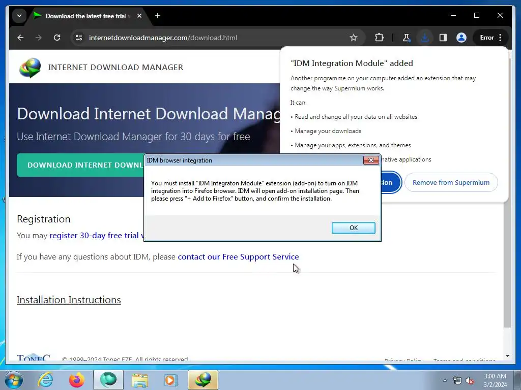Close the current browser tab
Screen dimensions: 521x390
click(x=139, y=16)
